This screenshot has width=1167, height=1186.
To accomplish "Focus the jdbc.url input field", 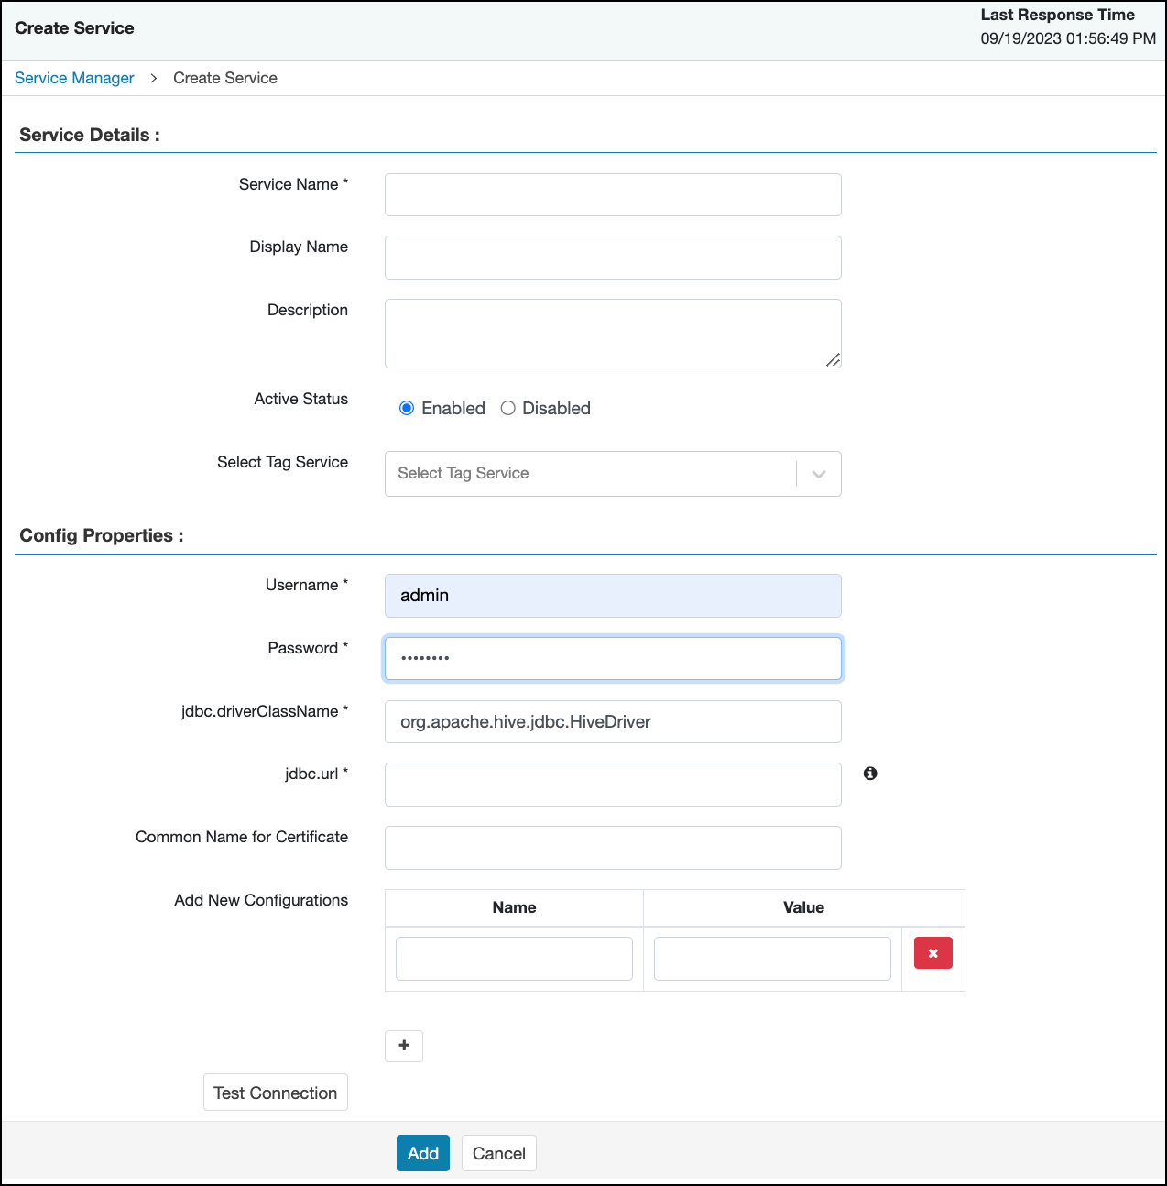I will tap(612, 785).
